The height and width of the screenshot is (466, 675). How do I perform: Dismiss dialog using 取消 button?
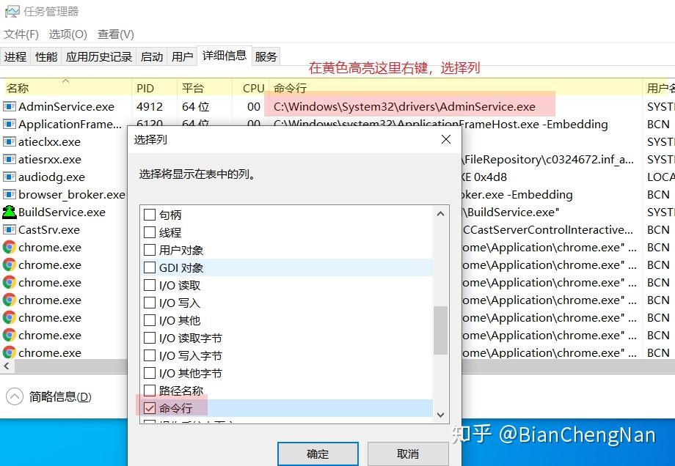tap(407, 454)
